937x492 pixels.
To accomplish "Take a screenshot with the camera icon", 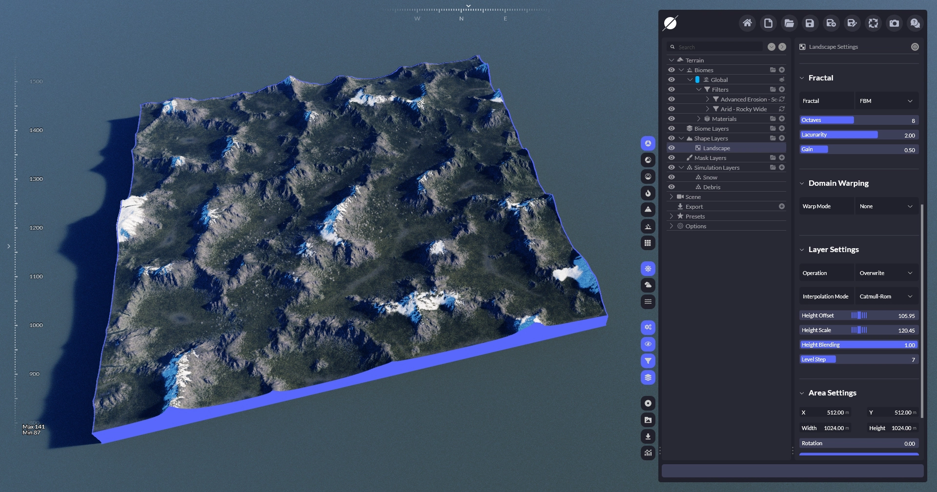I will coord(894,23).
